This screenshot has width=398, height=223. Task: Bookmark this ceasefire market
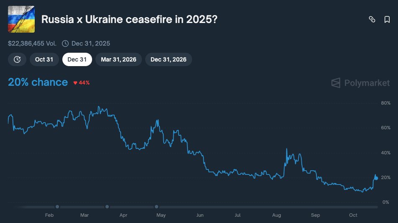pyautogui.click(x=387, y=19)
